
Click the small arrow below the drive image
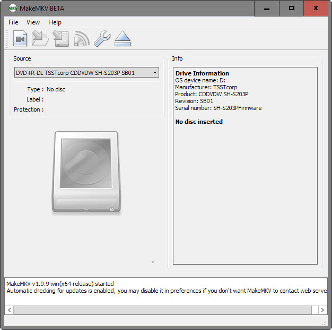[x=153, y=263]
